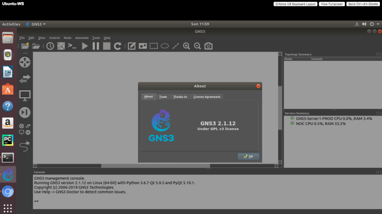Browse all devices icon in sidebar
382x214 pixels.
pos(25,129)
